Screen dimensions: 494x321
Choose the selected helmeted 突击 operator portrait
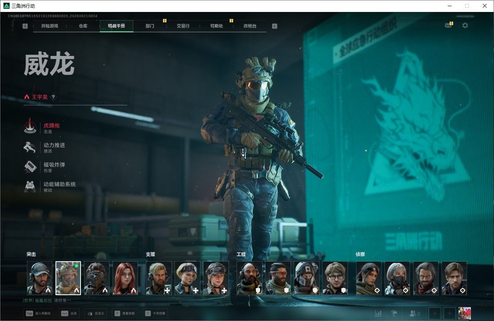coord(68,278)
